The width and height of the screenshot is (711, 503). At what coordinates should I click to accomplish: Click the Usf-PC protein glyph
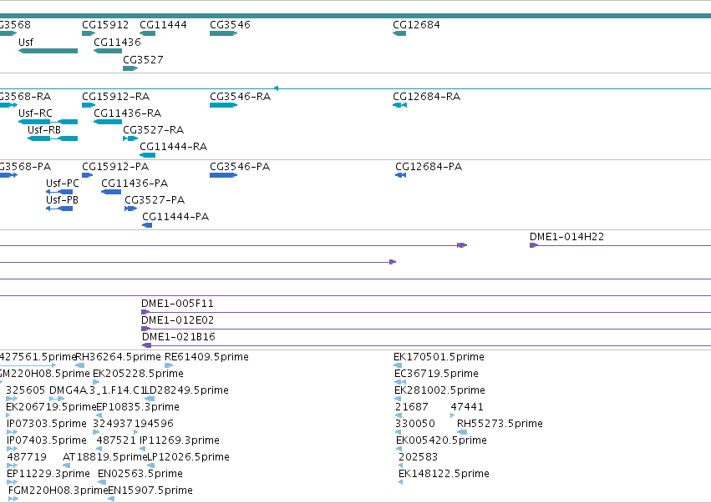[x=59, y=192]
